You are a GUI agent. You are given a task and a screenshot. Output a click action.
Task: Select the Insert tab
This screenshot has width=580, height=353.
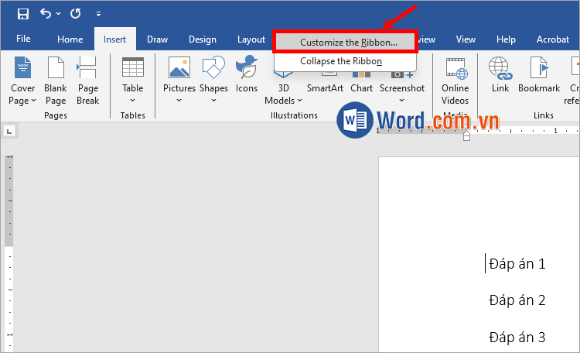click(114, 39)
